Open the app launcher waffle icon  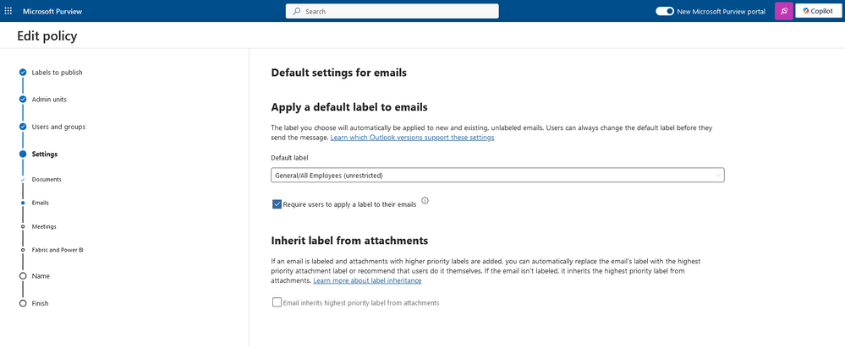[8, 11]
